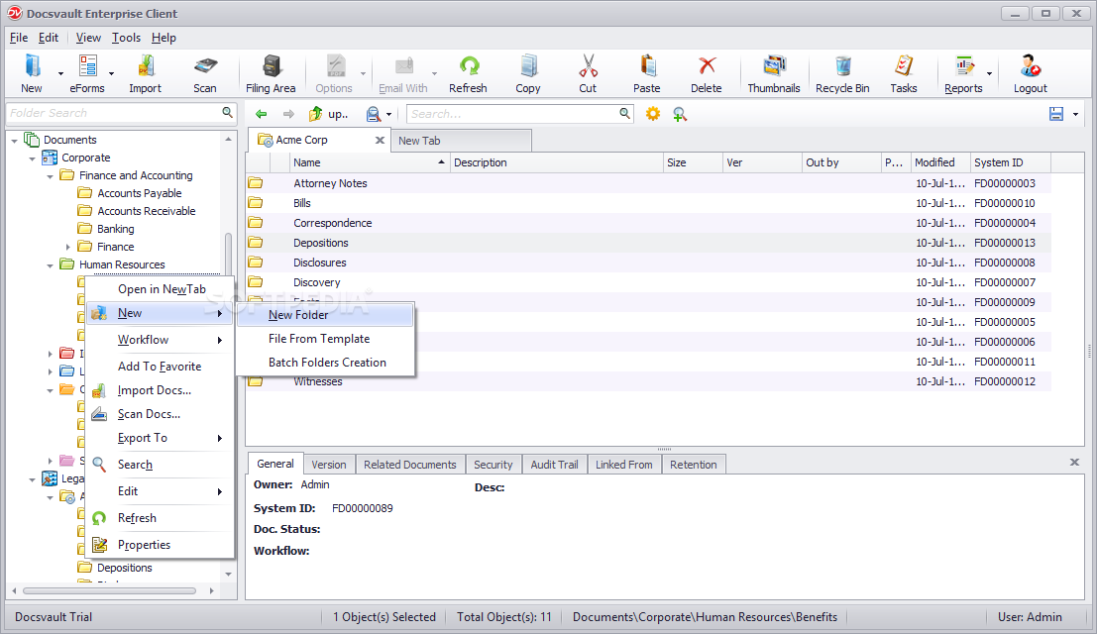The image size is (1097, 634).
Task: Open Properties from context menu
Action: (x=160, y=545)
